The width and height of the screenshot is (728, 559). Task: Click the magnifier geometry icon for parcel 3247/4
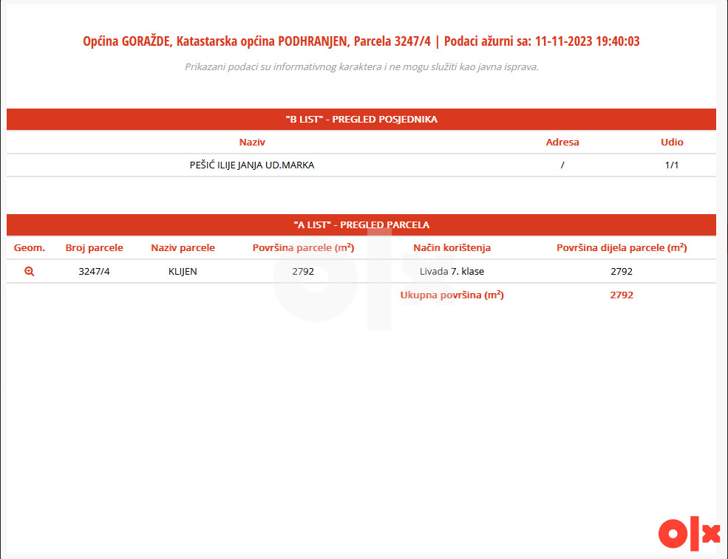30,272
